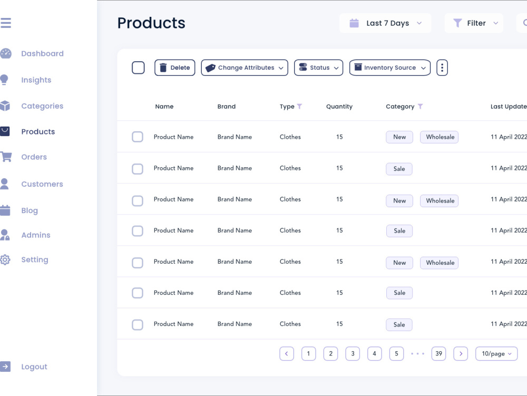Expand the Last 7 Days dropdown
The height and width of the screenshot is (396, 527).
pos(385,23)
